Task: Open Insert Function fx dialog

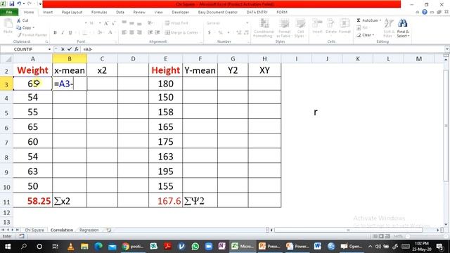Action: point(77,49)
